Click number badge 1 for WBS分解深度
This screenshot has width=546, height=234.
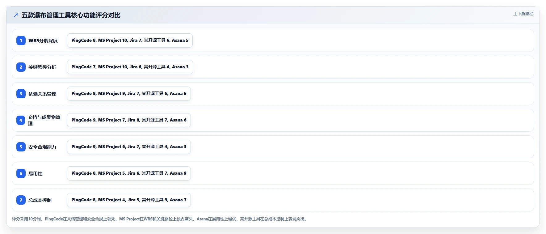[x=21, y=40]
